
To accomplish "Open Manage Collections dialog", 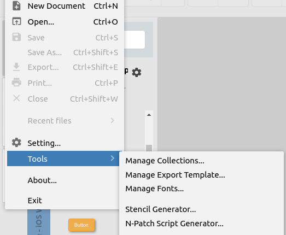I will click(x=165, y=161).
